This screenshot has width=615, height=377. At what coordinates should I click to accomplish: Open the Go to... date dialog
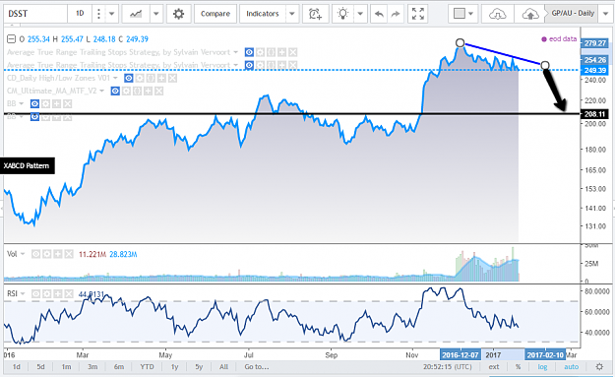click(257, 367)
